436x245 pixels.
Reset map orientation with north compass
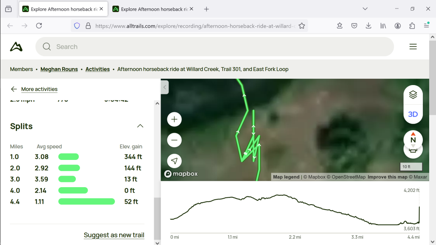tap(413, 140)
